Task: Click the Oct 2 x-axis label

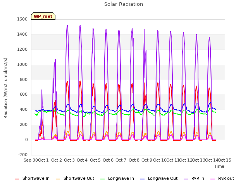Action: (57, 160)
